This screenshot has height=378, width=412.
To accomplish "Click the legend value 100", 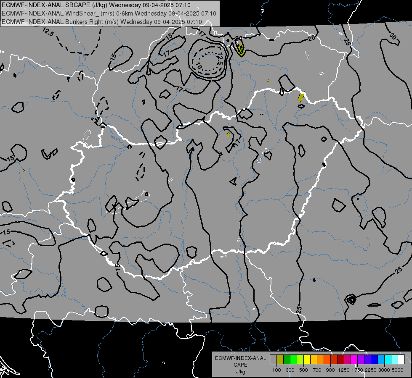I will pyautogui.click(x=276, y=370).
